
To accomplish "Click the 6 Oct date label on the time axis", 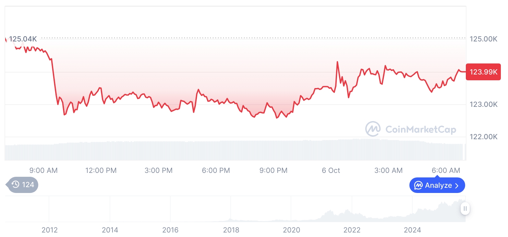I will pos(331,170).
